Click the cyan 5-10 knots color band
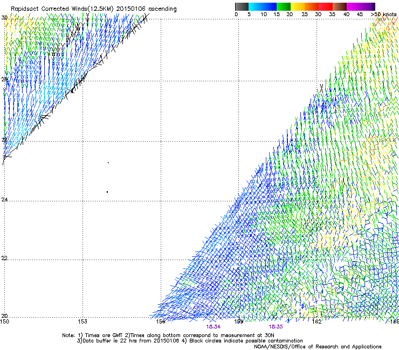The height and width of the screenshot is (350, 399). coord(256,6)
